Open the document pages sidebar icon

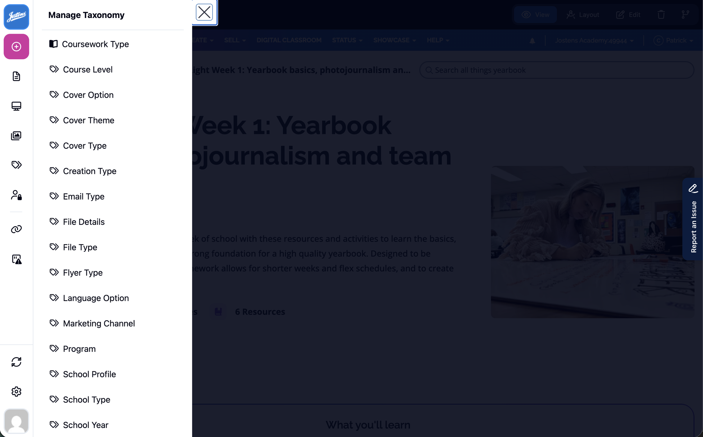coord(16,76)
